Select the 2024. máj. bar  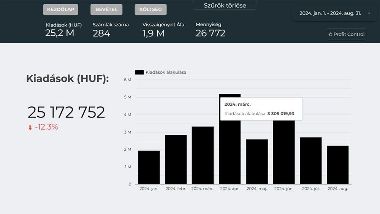coord(257,162)
